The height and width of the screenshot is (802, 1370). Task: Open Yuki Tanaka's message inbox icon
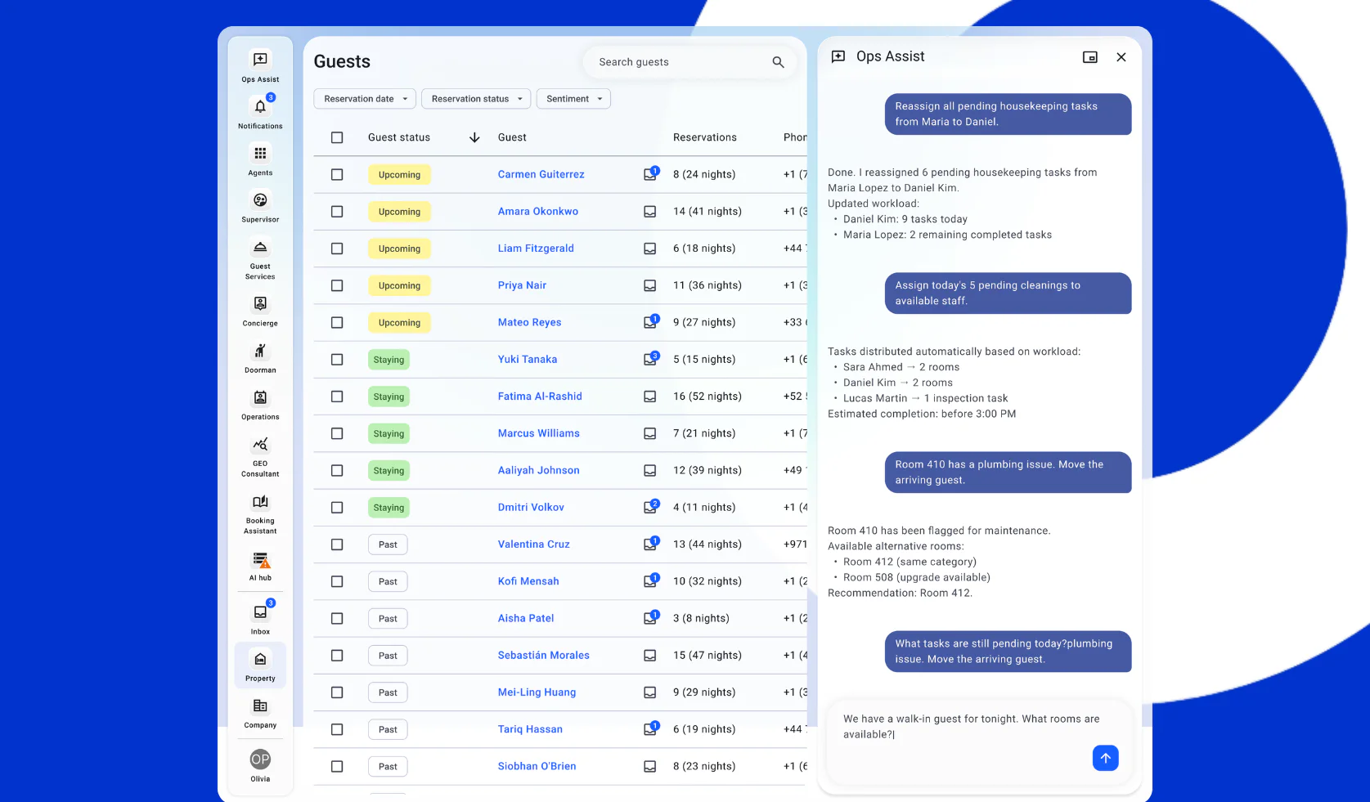pos(650,359)
